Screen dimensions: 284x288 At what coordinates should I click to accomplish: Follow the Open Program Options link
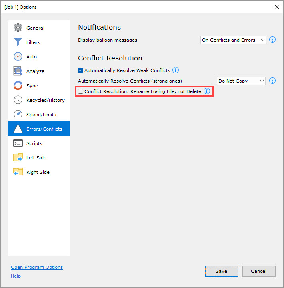click(x=37, y=267)
